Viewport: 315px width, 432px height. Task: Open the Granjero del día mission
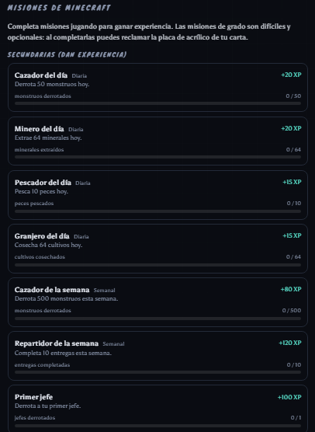(157, 249)
